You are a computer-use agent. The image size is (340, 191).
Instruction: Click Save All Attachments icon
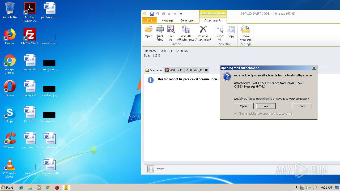185,33
